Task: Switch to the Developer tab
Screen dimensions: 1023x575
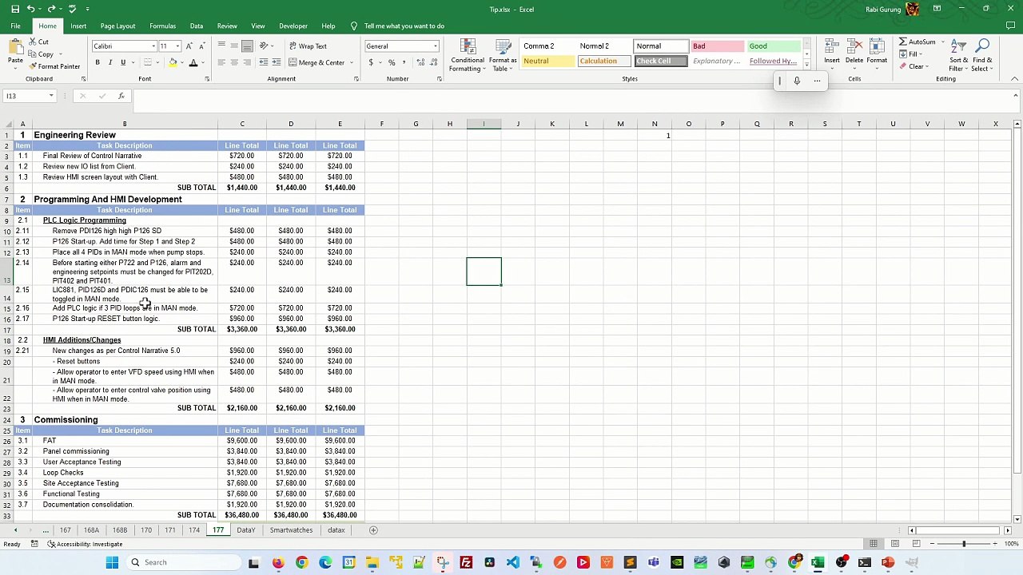Action: pyautogui.click(x=293, y=26)
